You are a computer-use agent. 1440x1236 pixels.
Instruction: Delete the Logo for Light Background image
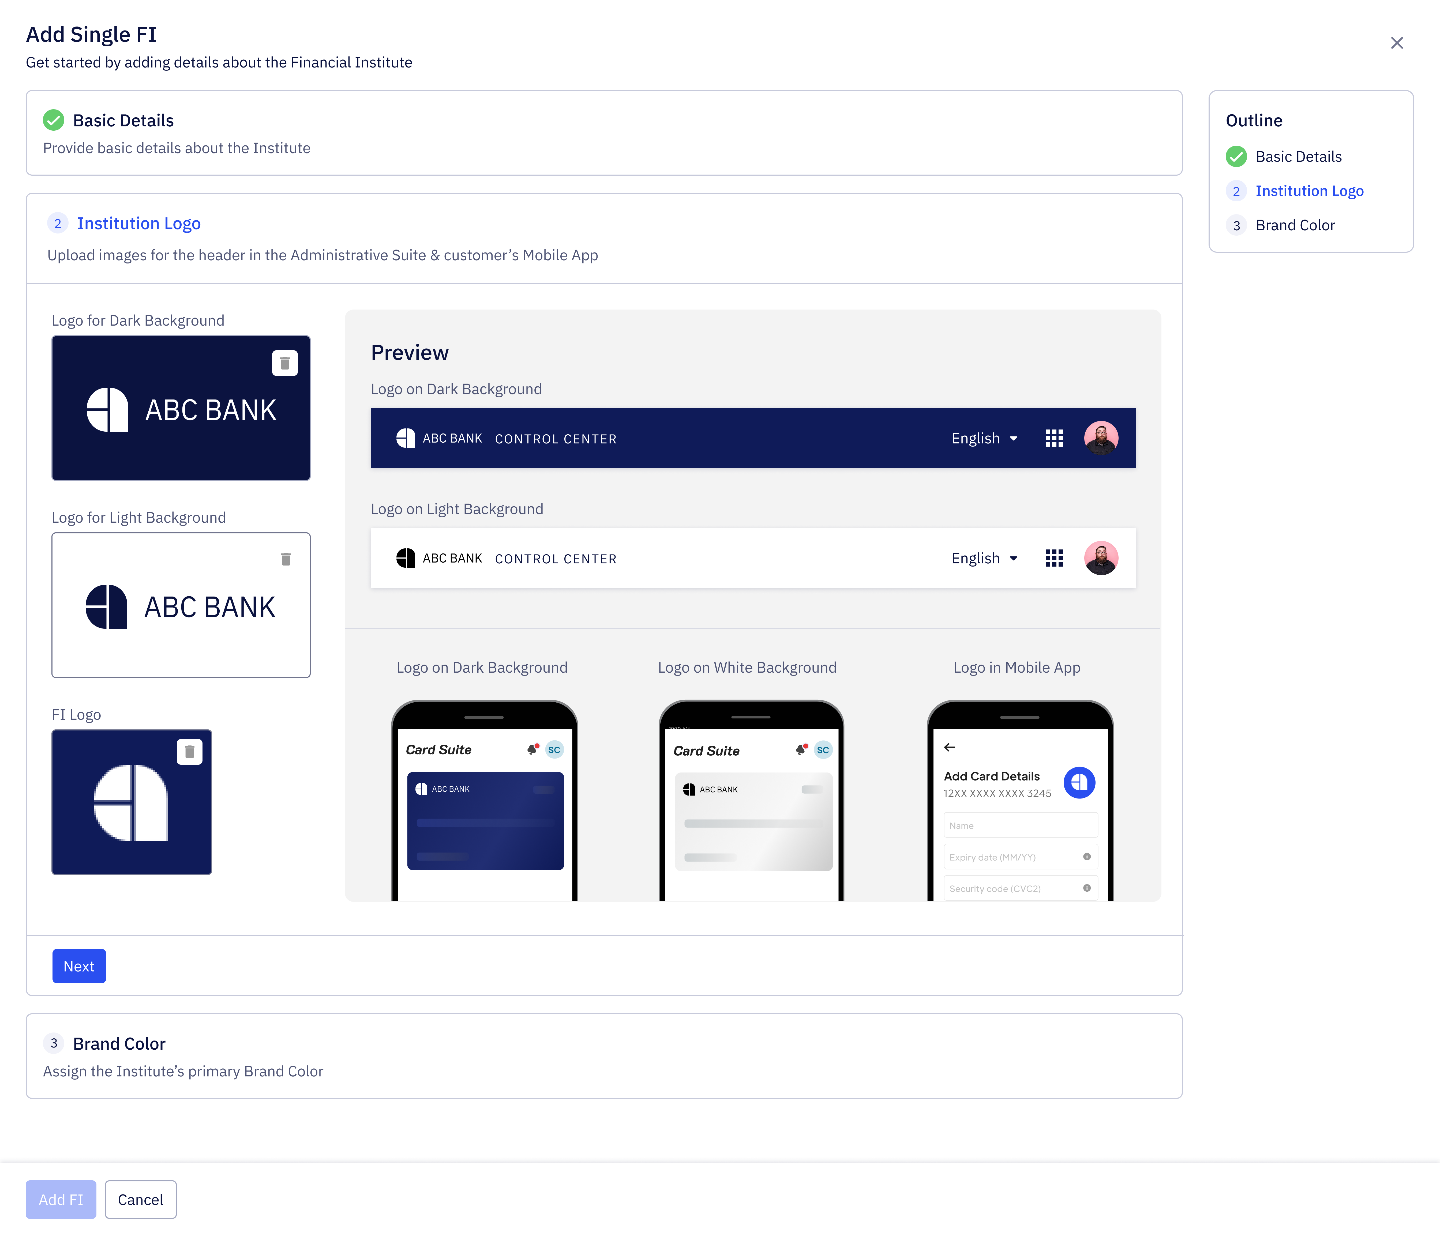pyautogui.click(x=286, y=558)
